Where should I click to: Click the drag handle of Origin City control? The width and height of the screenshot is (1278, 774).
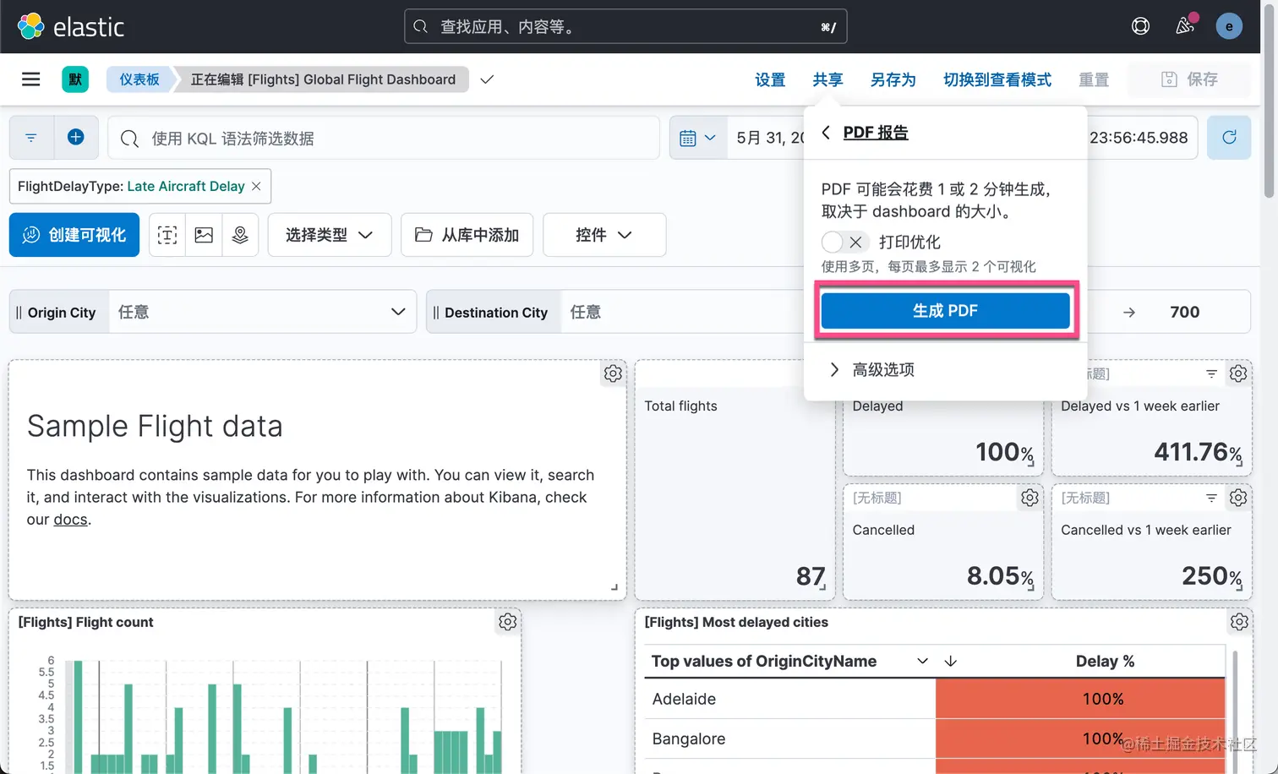coord(19,312)
